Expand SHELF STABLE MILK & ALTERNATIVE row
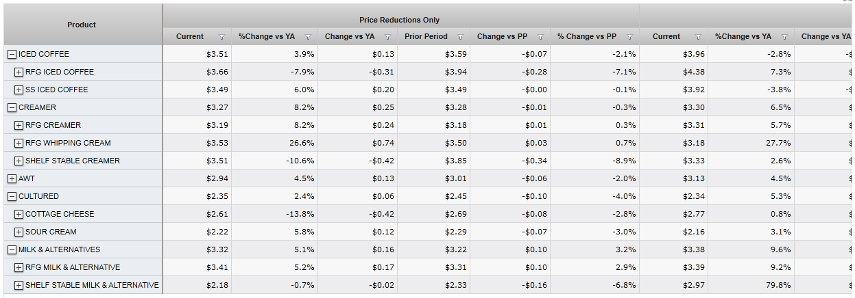Image resolution: width=855 pixels, height=298 pixels. click(x=19, y=285)
